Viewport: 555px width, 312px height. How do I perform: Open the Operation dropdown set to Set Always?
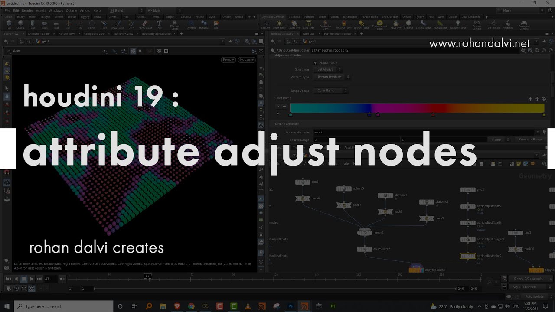[x=329, y=69]
